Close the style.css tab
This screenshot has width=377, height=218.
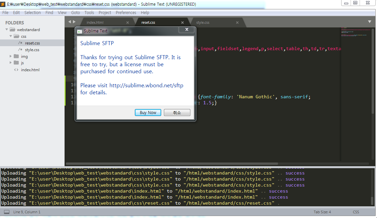237,23
